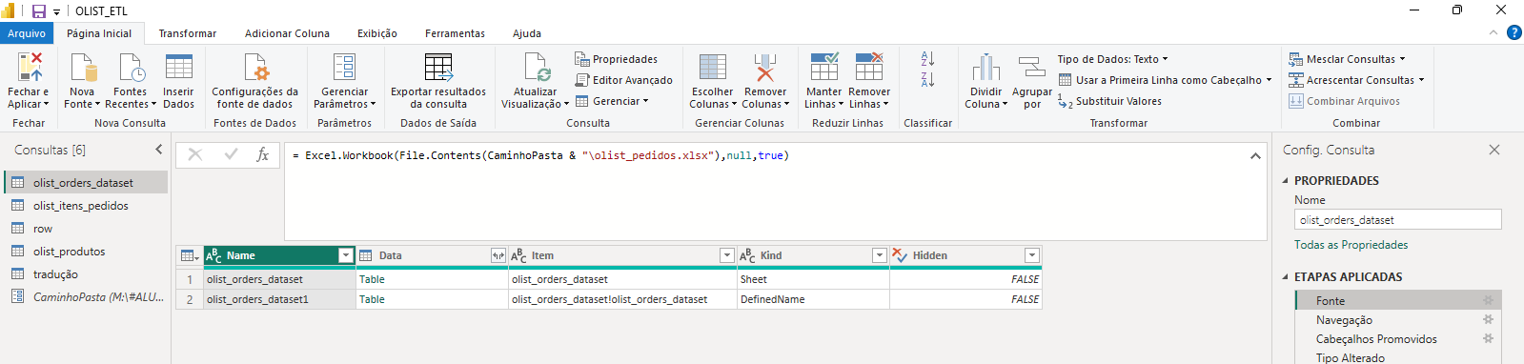Image resolution: width=1524 pixels, height=364 pixels.
Task: Collapse the ribbon
Action: (x=1493, y=32)
